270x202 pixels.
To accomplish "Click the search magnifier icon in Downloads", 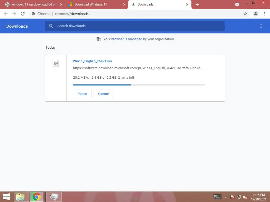I will (x=51, y=26).
